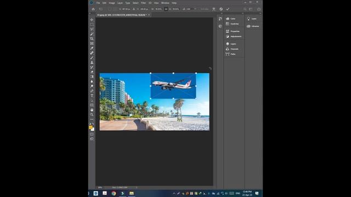Open the Layer menu
The image size is (351, 197).
coord(120,3)
